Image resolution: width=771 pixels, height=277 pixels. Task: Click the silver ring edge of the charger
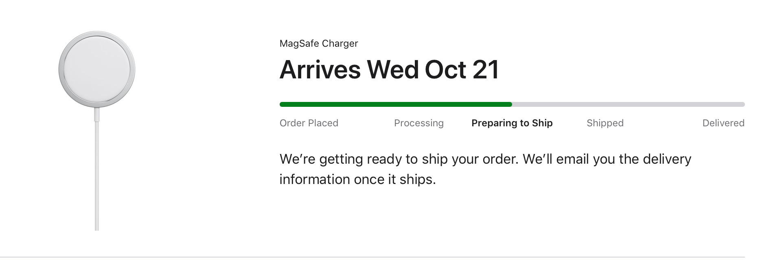[61, 69]
